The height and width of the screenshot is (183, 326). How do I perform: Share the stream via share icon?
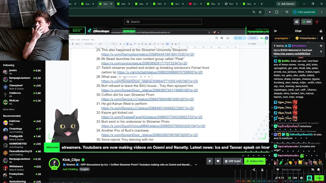(x=254, y=170)
